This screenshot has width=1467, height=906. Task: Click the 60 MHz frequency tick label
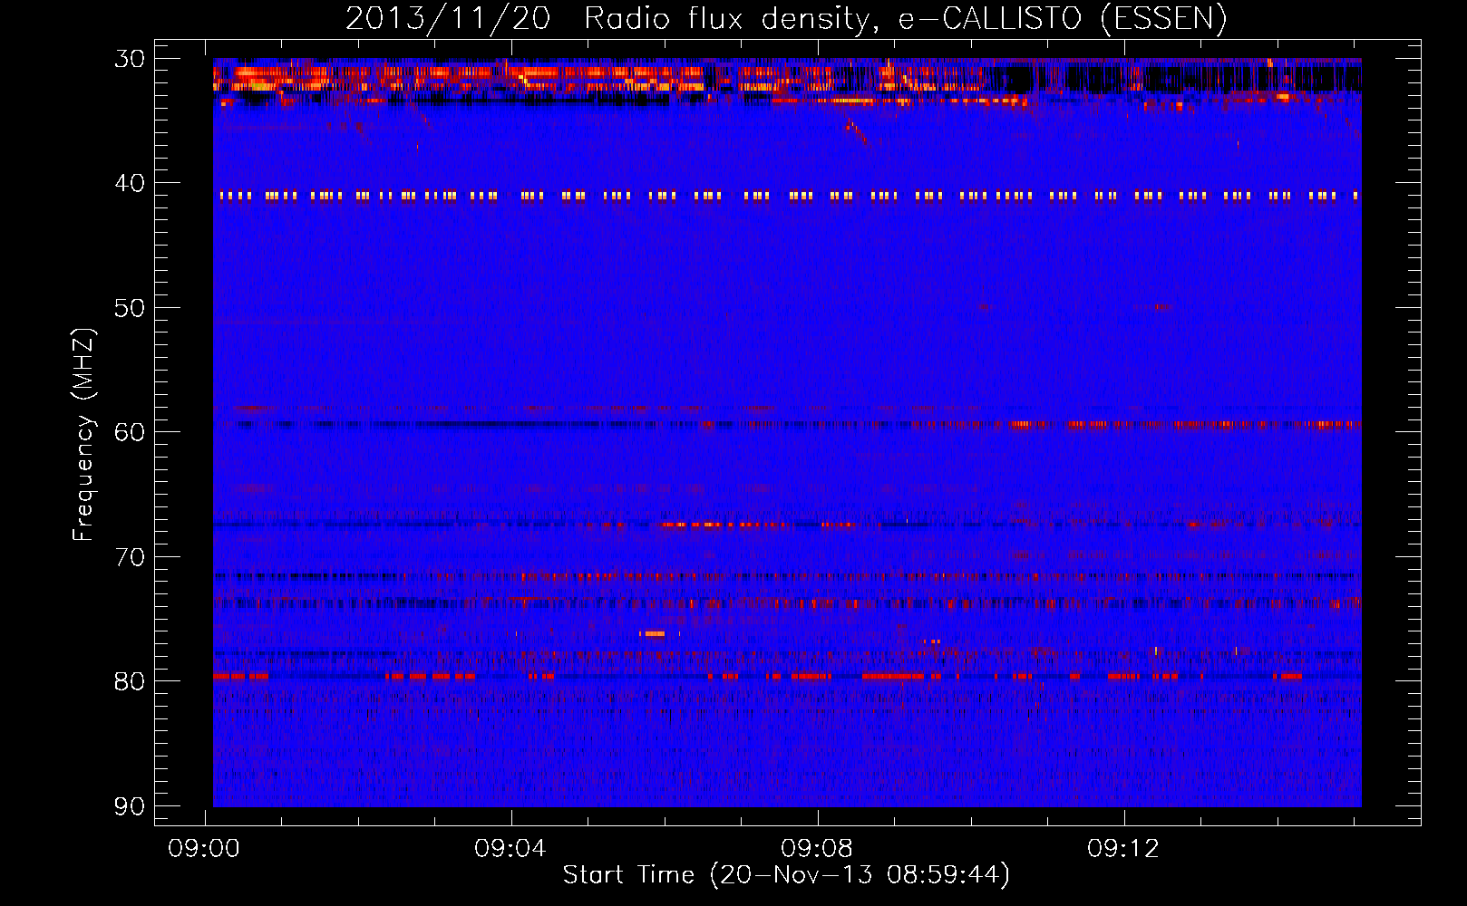click(130, 432)
